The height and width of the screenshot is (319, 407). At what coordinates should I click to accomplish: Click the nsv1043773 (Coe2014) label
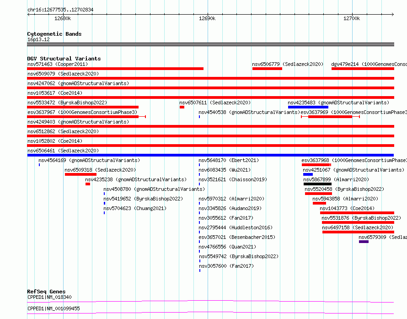(347, 208)
